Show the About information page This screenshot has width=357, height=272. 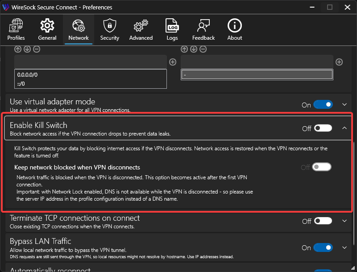[235, 29]
